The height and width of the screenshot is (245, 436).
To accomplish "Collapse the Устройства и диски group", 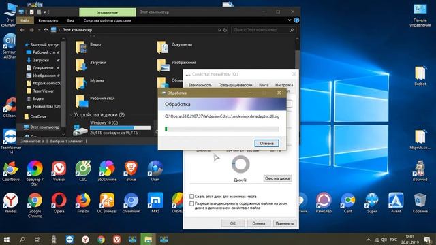I will coord(71,115).
